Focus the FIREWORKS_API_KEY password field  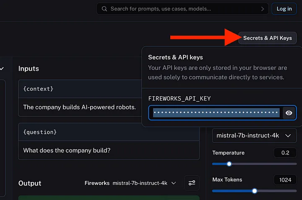(x=216, y=113)
